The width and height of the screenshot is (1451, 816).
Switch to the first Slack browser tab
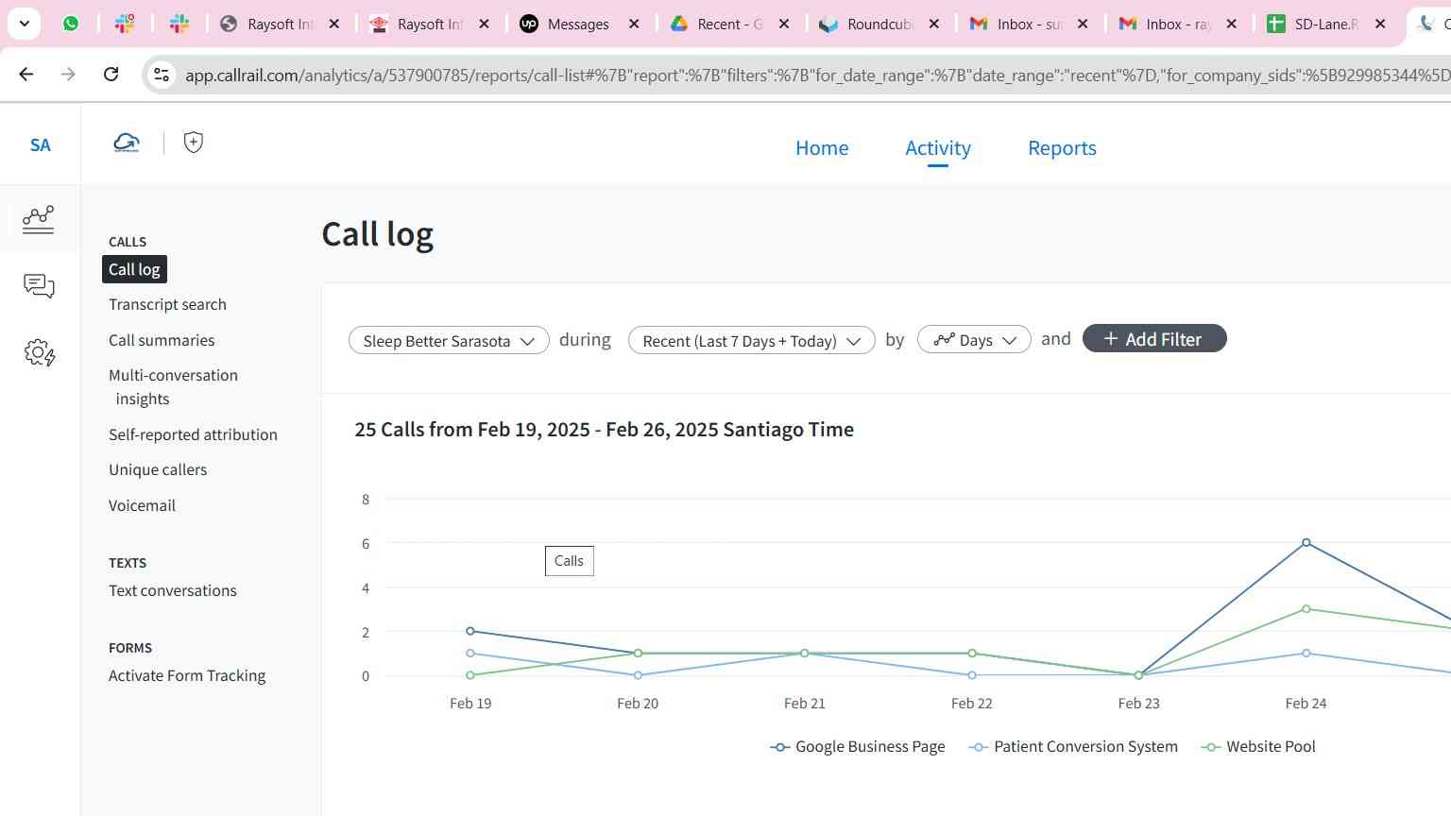pyautogui.click(x=125, y=24)
